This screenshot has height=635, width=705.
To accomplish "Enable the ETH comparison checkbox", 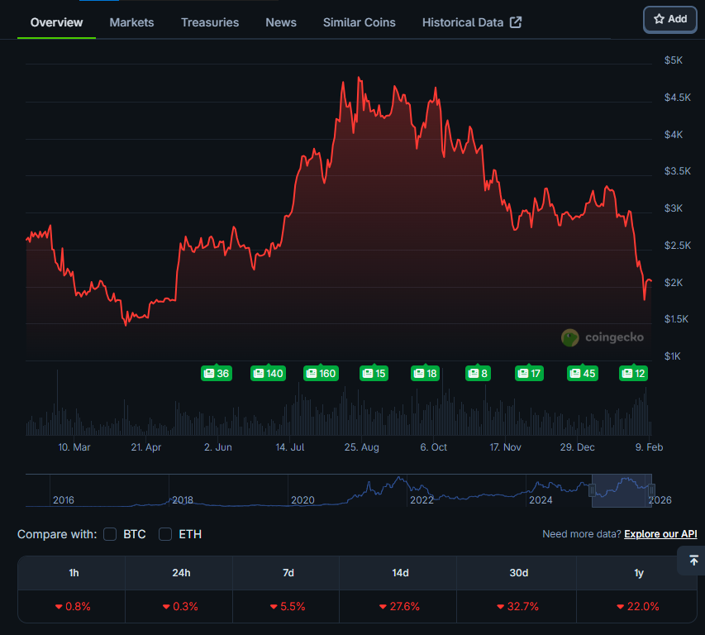I will 165,534.
